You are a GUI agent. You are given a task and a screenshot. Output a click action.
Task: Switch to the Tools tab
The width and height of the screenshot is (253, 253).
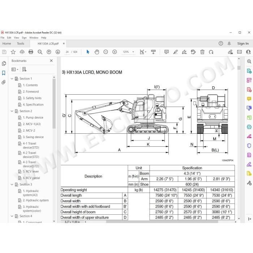click(x=21, y=44)
